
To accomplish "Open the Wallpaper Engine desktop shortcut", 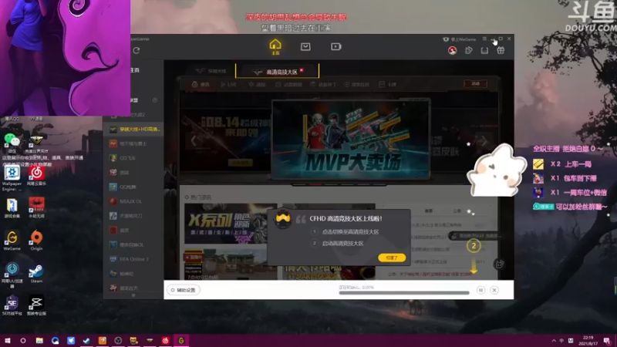I will click(x=12, y=178).
